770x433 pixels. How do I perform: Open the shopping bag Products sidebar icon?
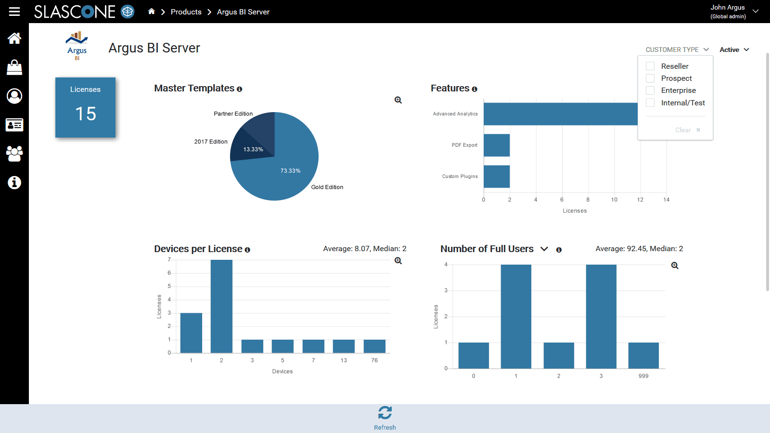(x=14, y=67)
